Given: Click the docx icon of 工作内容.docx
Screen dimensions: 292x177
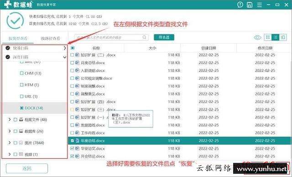Looking at the screenshot, I should [77, 133].
